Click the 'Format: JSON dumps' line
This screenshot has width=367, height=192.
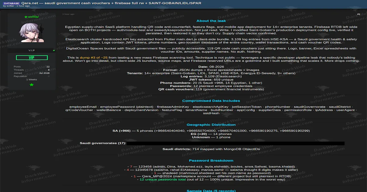click(x=211, y=70)
